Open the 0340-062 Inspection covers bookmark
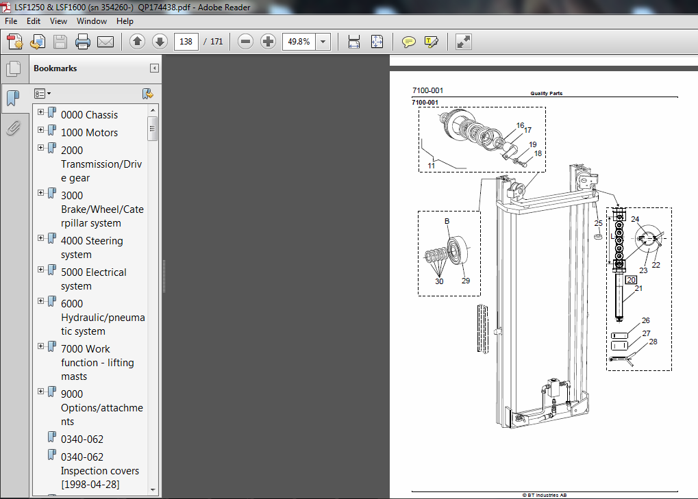The height and width of the screenshot is (499, 698). pyautogui.click(x=100, y=470)
